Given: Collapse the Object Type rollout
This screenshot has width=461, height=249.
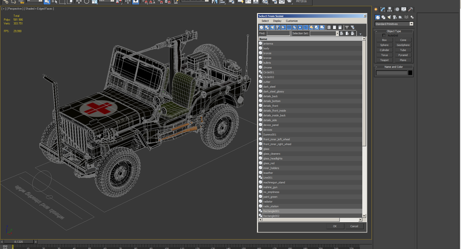Looking at the screenshot, I should click(394, 31).
